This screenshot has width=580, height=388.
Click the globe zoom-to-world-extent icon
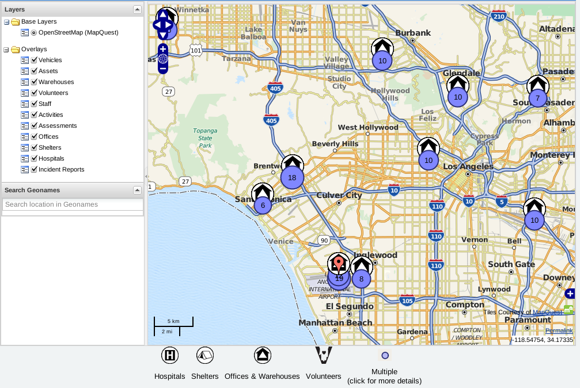click(163, 59)
